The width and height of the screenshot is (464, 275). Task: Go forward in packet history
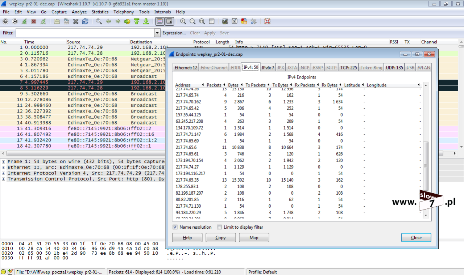click(118, 21)
